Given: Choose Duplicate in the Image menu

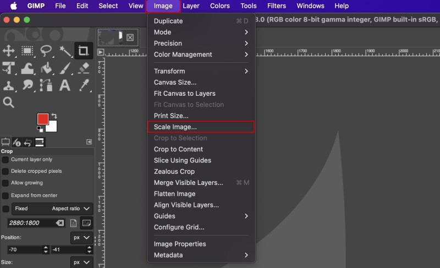Looking at the screenshot, I should pyautogui.click(x=201, y=21).
